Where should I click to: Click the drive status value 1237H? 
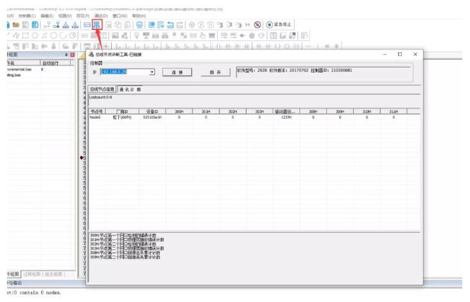pos(286,117)
